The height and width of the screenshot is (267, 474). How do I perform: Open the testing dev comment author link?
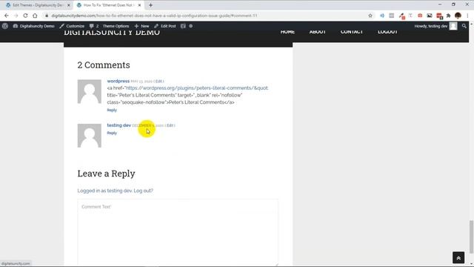(x=118, y=125)
